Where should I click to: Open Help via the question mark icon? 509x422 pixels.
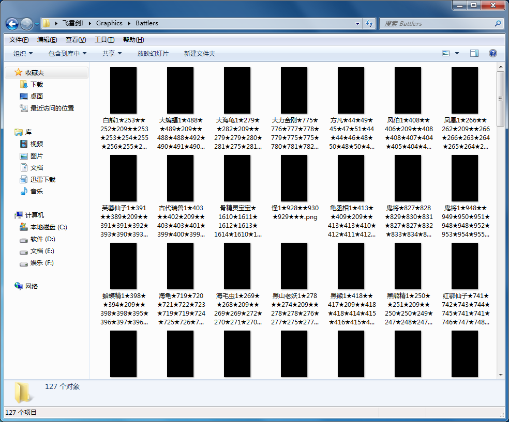(493, 53)
